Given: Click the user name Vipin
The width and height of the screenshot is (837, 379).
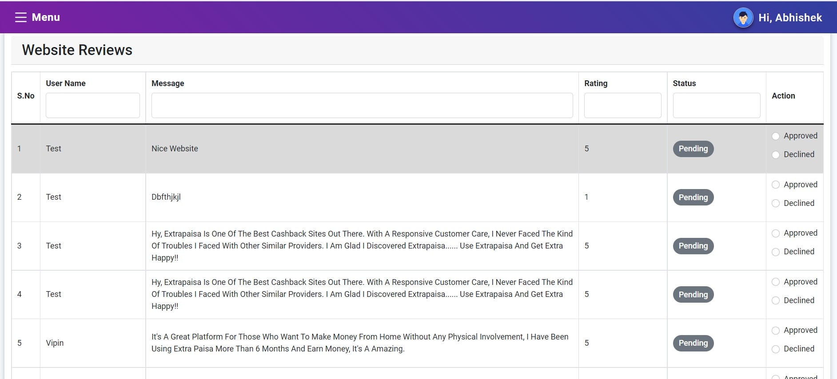Looking at the screenshot, I should coord(55,343).
